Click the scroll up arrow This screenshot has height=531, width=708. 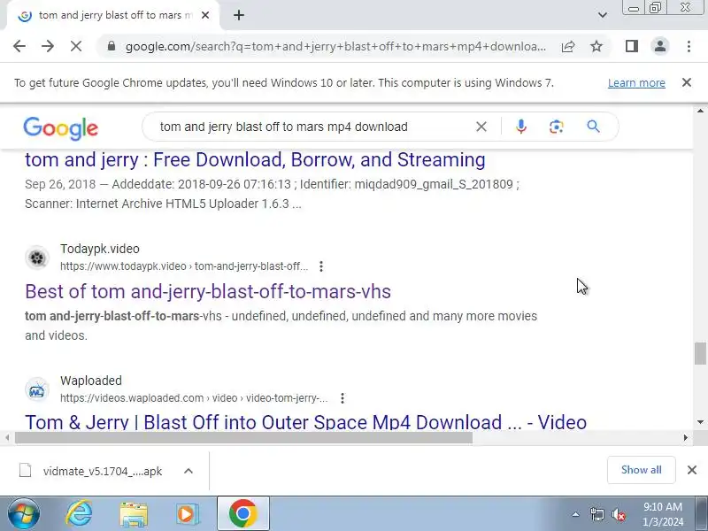[700, 111]
